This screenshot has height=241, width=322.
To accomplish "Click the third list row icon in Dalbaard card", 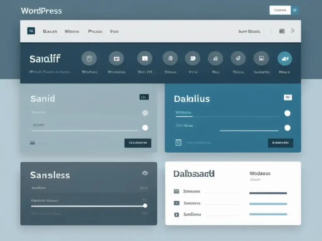I will [177, 215].
